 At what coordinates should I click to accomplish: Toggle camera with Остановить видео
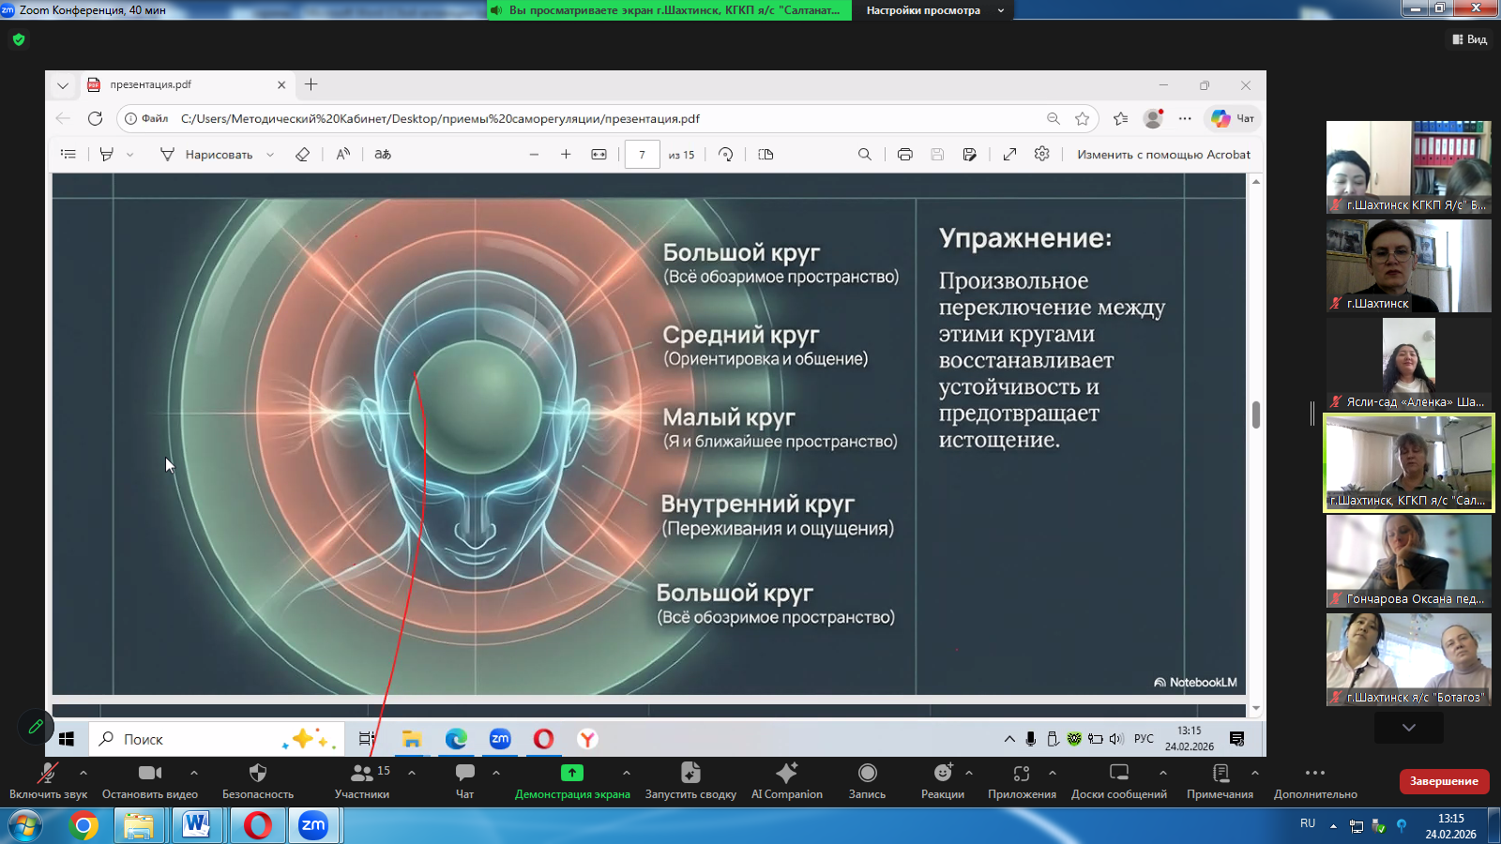click(x=150, y=774)
